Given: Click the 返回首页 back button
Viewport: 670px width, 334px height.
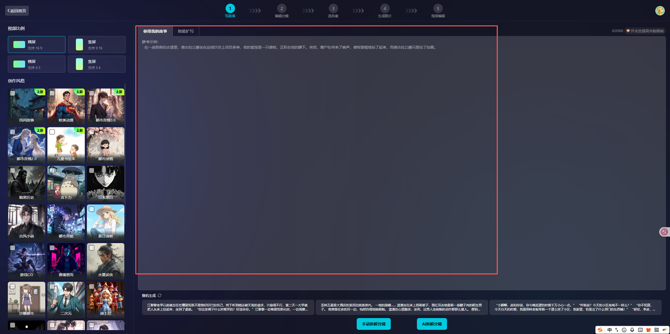Looking at the screenshot, I should 17,10.
